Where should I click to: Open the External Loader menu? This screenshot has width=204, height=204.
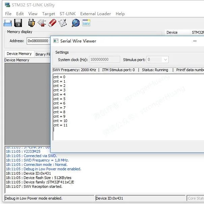(95, 14)
